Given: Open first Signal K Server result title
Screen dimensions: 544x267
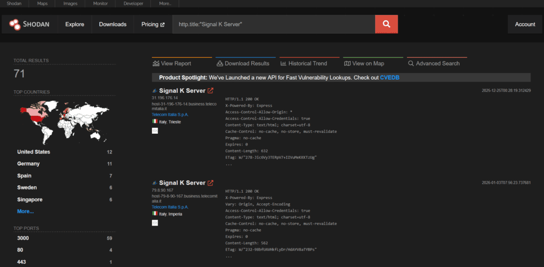Looking at the screenshot, I should pyautogui.click(x=182, y=90).
